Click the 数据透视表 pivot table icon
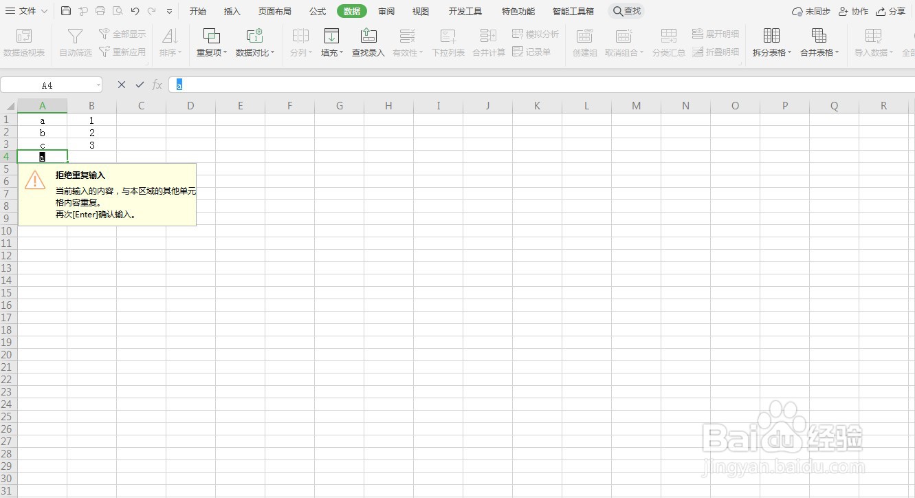This screenshot has width=915, height=498. tap(24, 36)
